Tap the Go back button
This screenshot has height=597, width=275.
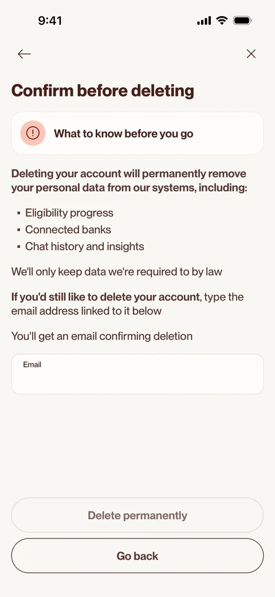pyautogui.click(x=137, y=556)
